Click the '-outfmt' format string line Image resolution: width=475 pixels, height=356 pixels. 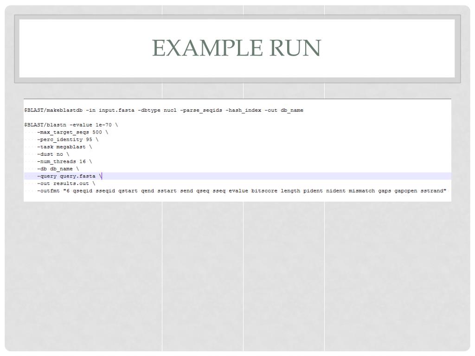point(241,191)
